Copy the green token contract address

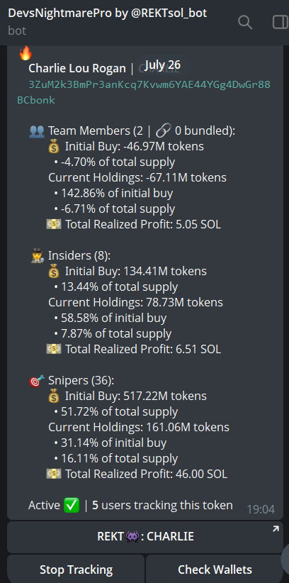(144, 92)
